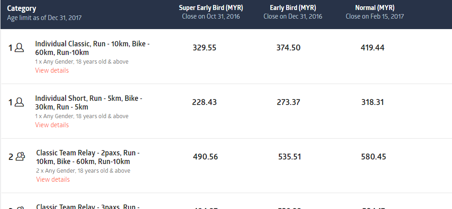
Task: Choose the 329.55 Super Early Bird price
Action: click(205, 48)
